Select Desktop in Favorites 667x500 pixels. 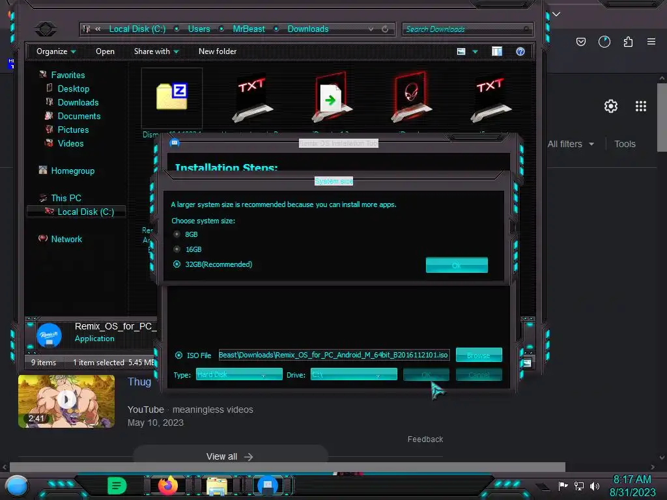73,89
